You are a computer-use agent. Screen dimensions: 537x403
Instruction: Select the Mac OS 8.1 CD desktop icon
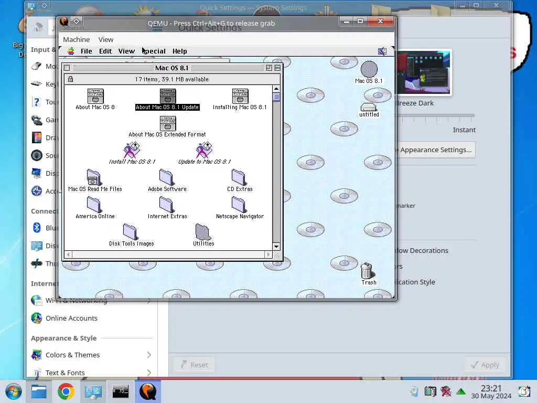369,69
